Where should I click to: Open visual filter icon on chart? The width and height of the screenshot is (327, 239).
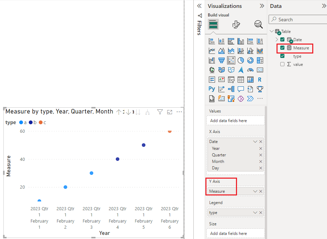pyautogui.click(x=160, y=112)
